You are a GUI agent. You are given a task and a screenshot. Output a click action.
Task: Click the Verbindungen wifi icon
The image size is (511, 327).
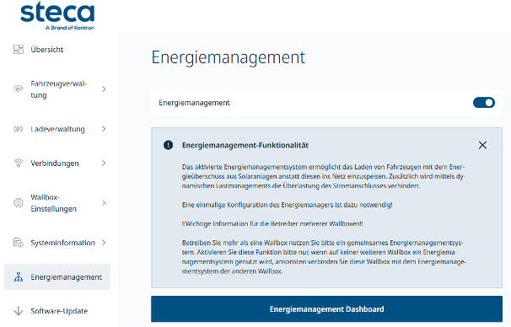click(19, 163)
